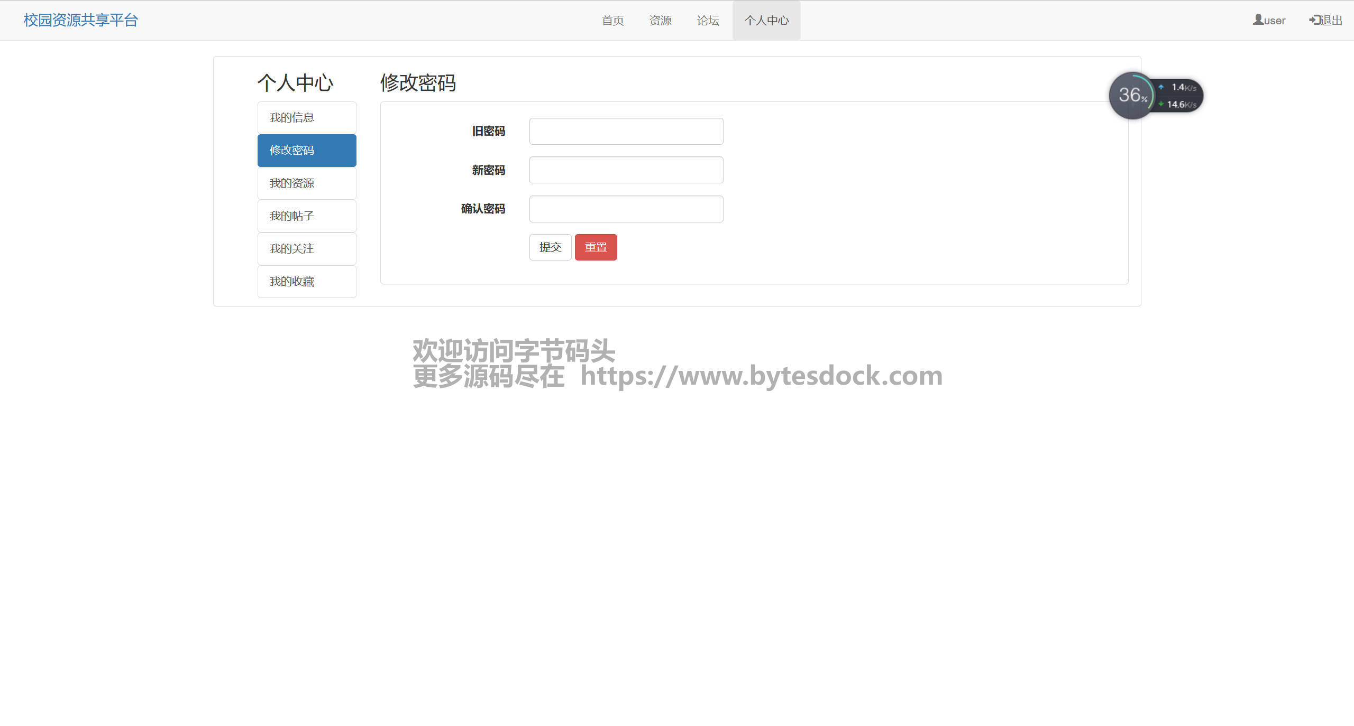Open 我的资源 in the sidebar

(x=307, y=183)
